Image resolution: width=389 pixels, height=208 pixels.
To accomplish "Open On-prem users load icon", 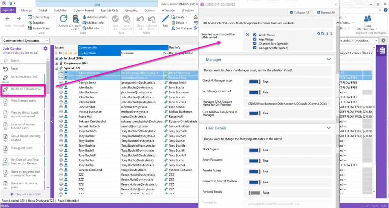I will (76, 19).
